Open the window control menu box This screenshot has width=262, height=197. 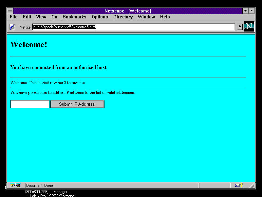pos(10,11)
